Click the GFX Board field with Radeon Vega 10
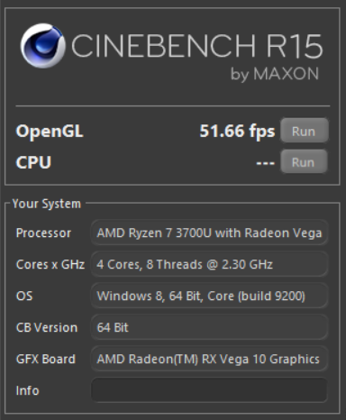Image resolution: width=346 pixels, height=420 pixels. (x=209, y=359)
